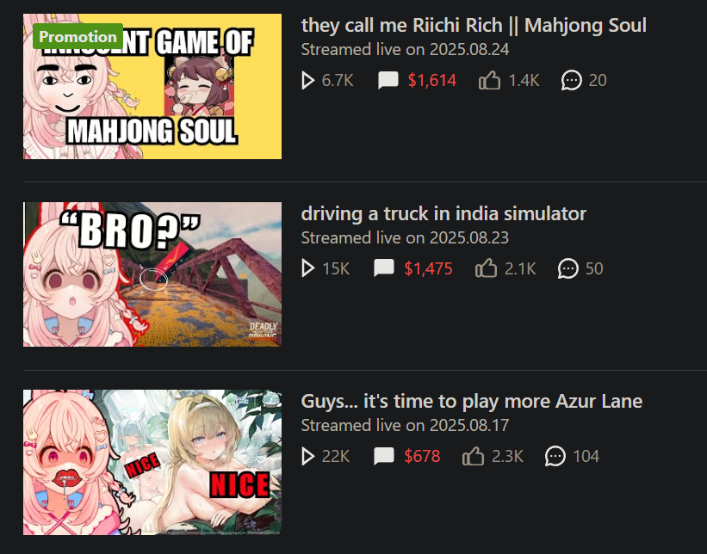Click the chat bubble icon beside $1,475

[x=384, y=268]
